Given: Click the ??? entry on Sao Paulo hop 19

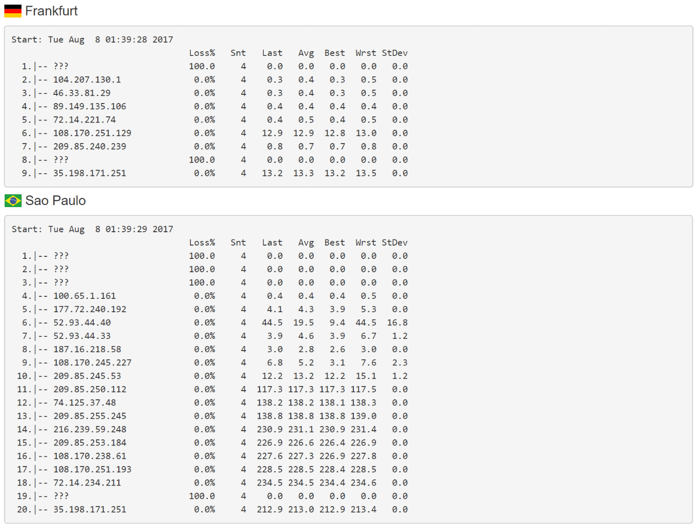Looking at the screenshot, I should coord(61,496).
